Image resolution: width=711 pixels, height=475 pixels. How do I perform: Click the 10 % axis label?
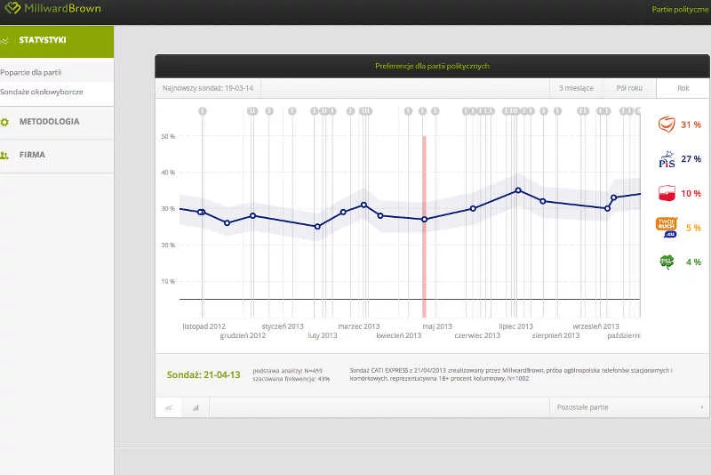[x=168, y=281]
